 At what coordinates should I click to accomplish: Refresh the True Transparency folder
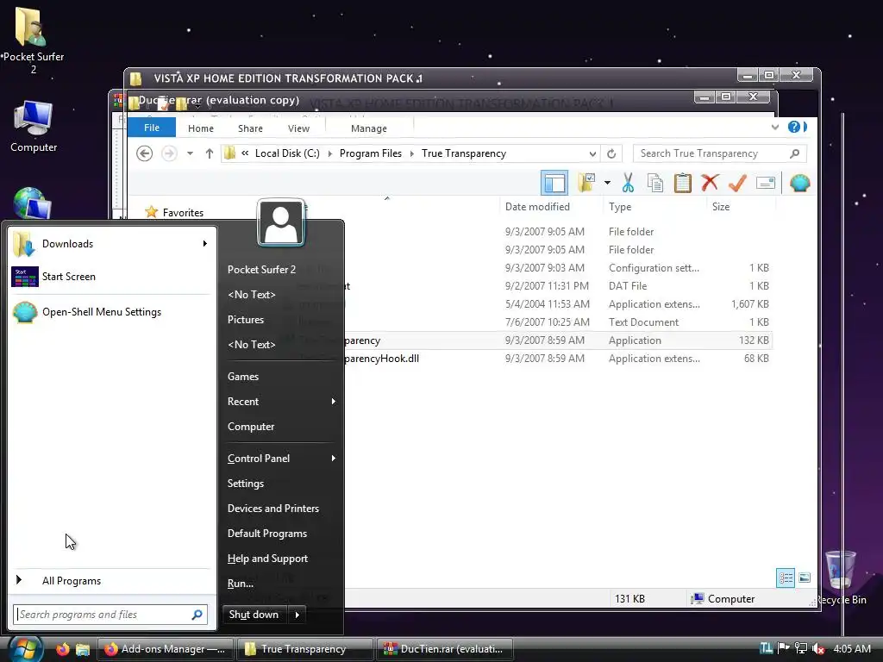[611, 153]
